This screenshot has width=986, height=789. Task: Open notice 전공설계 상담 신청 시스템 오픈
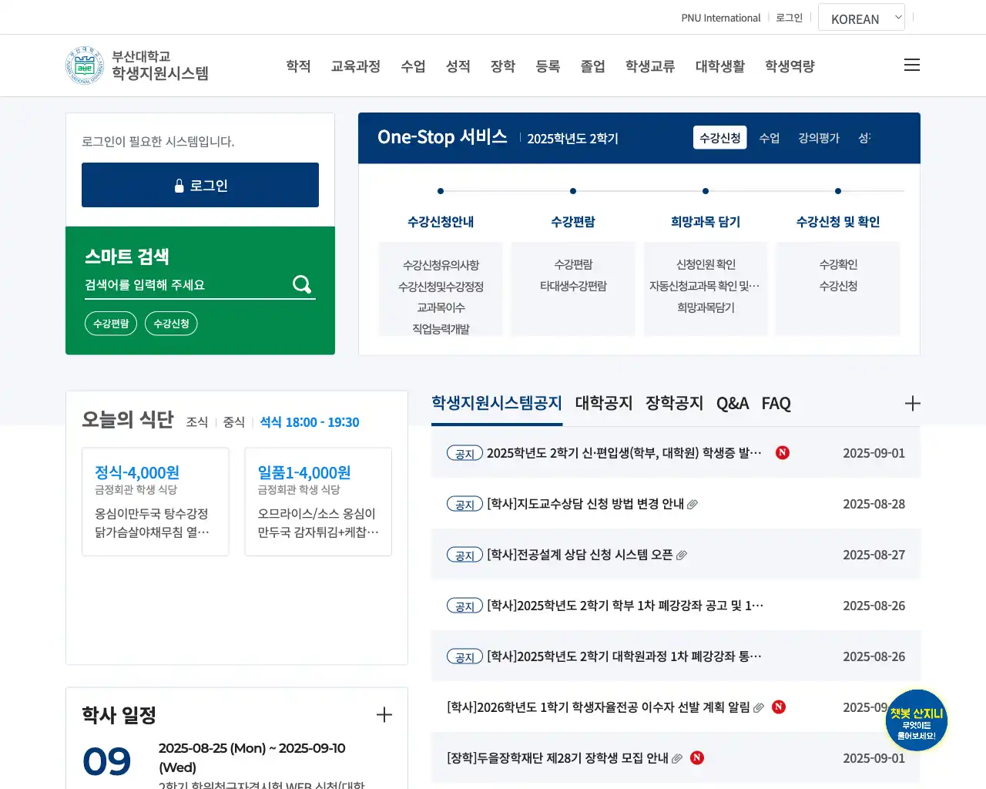click(580, 555)
